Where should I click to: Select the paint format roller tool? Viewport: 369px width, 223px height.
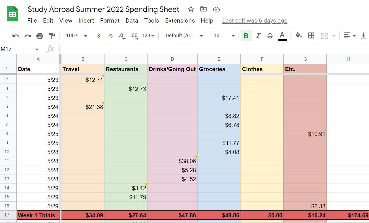coord(52,36)
